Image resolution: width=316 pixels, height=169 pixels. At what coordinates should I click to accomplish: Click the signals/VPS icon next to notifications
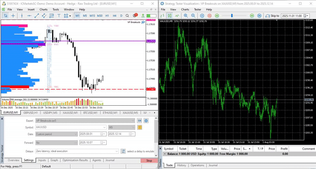coord(143,15)
